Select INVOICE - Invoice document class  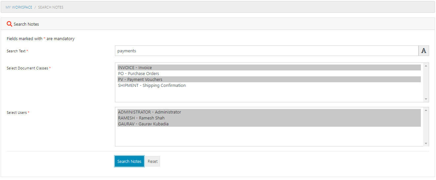135,68
